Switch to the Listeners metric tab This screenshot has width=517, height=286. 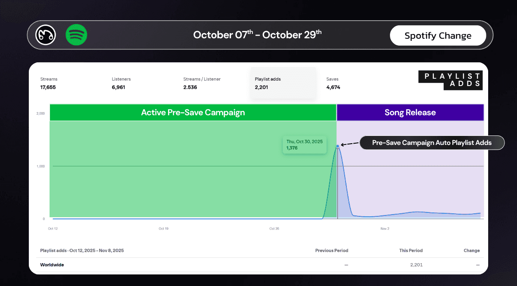[121, 83]
